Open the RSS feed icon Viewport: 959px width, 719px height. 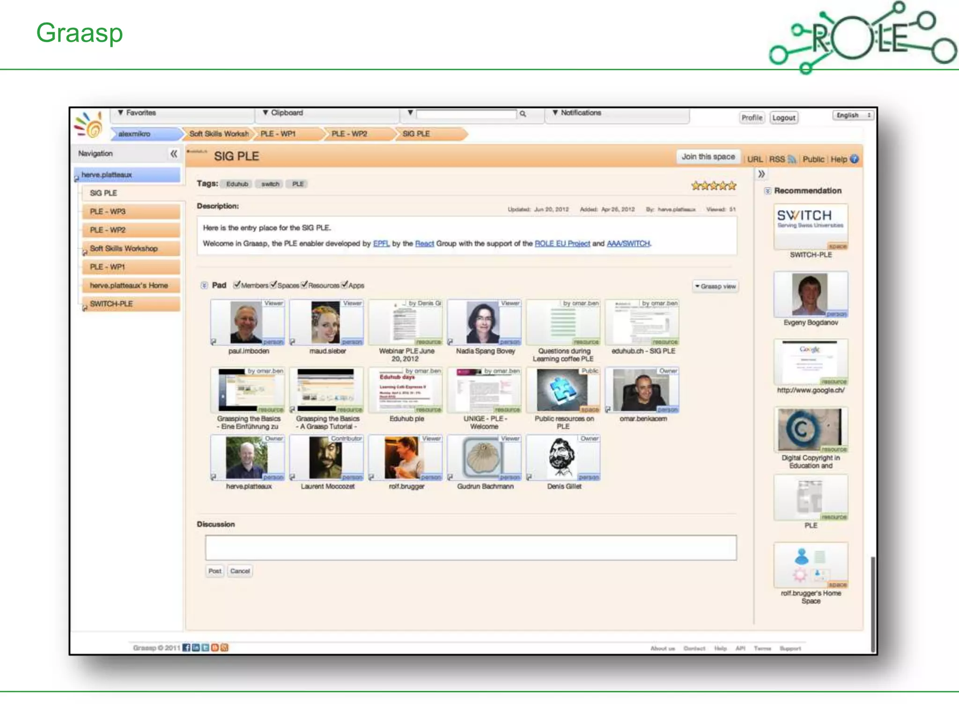tap(791, 159)
